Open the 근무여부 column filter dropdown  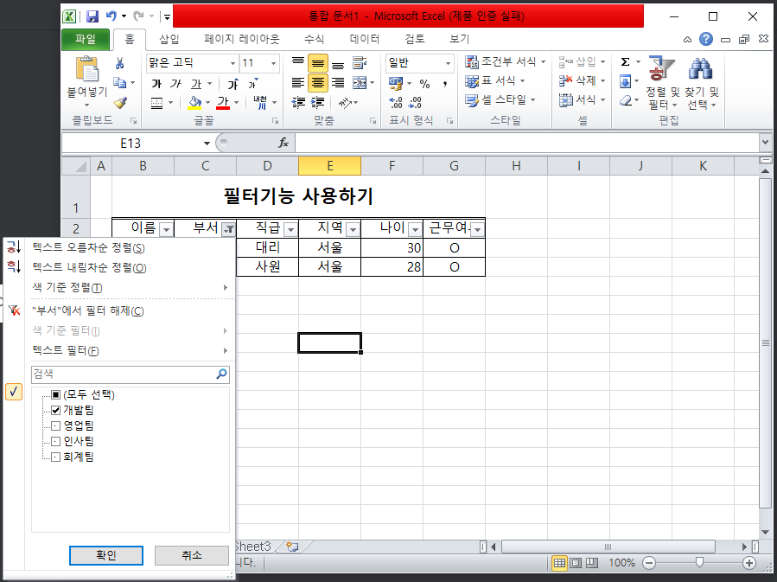click(477, 229)
